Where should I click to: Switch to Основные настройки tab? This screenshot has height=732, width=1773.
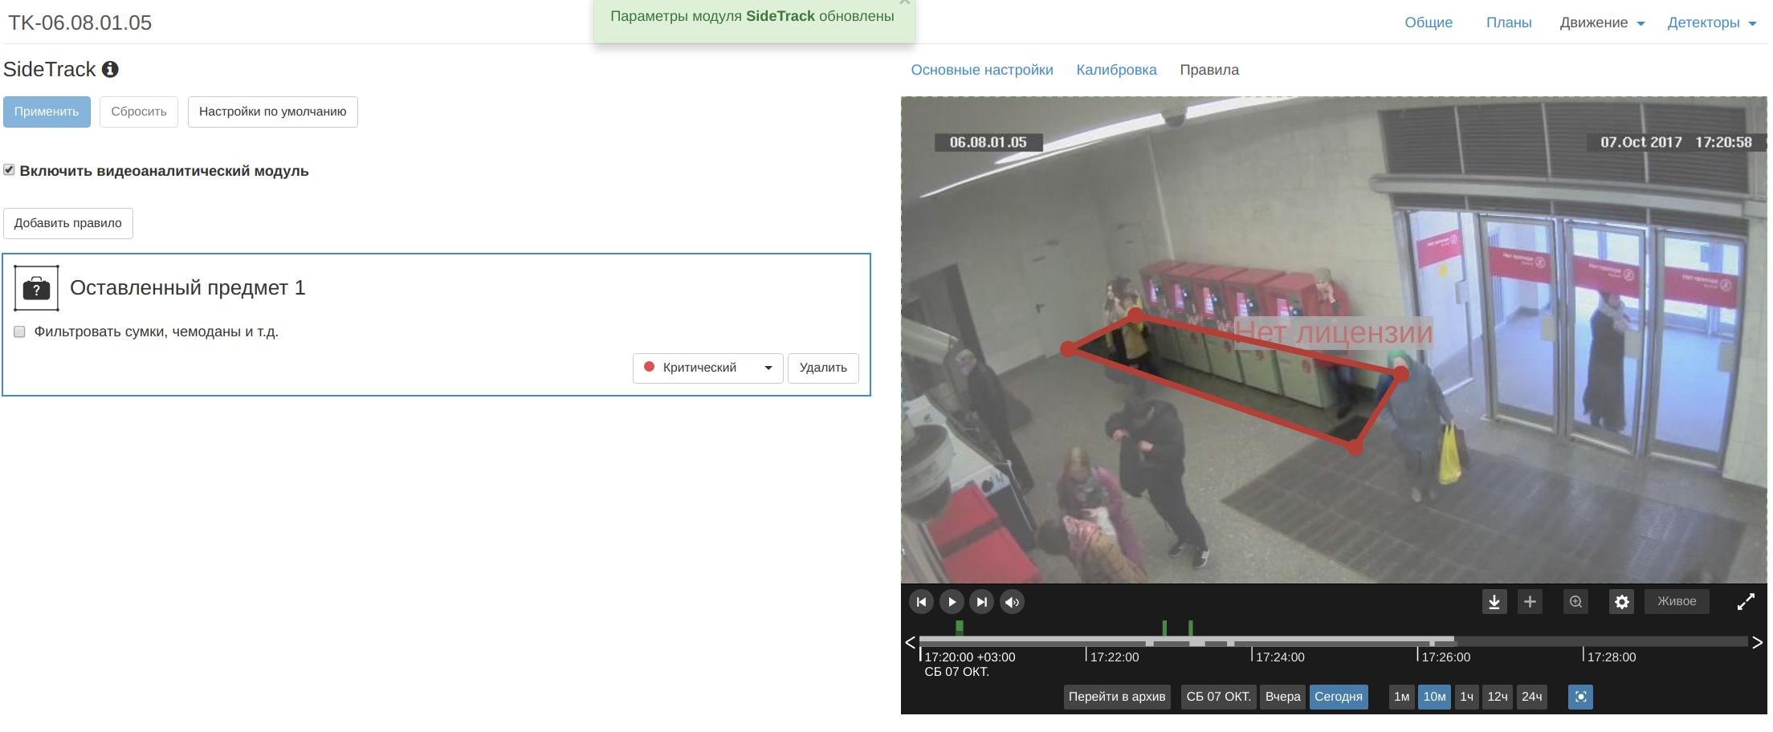click(x=982, y=70)
